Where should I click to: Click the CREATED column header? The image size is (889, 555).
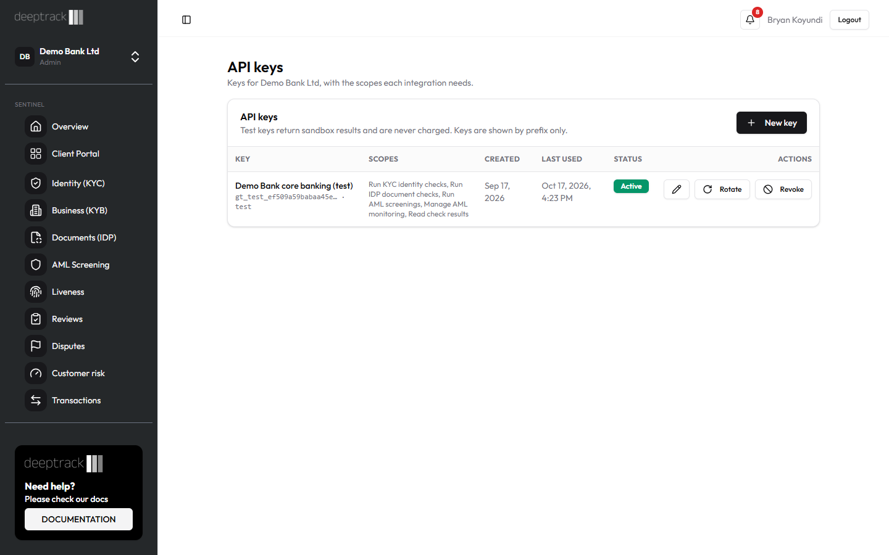coord(502,159)
